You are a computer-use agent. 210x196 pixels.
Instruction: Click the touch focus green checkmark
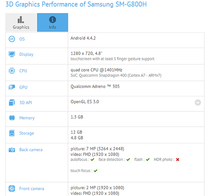click(x=95, y=171)
